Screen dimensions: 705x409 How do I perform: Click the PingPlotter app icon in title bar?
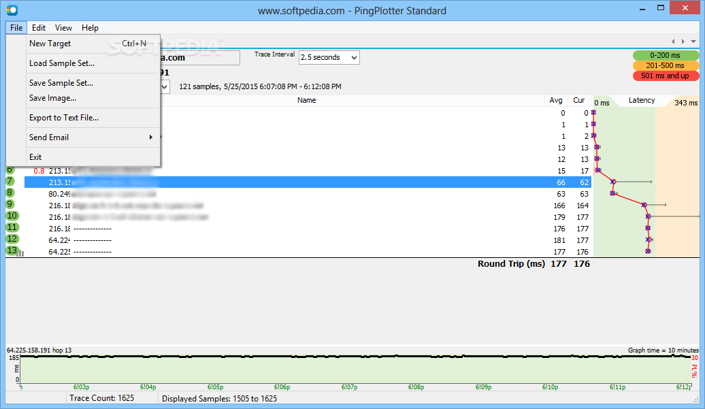pos(12,10)
